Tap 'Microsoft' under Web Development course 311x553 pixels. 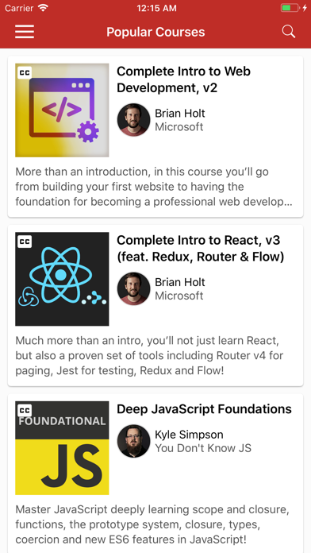click(179, 126)
